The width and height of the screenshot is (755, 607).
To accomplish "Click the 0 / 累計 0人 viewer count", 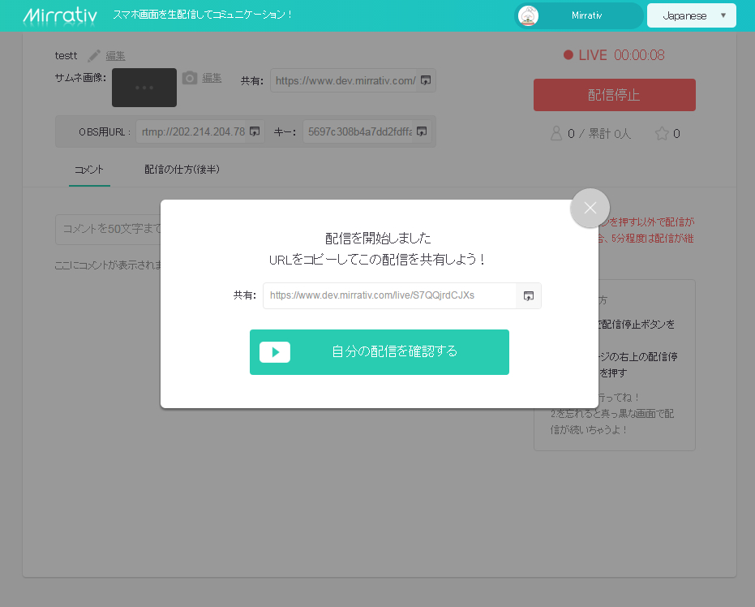I will point(599,133).
